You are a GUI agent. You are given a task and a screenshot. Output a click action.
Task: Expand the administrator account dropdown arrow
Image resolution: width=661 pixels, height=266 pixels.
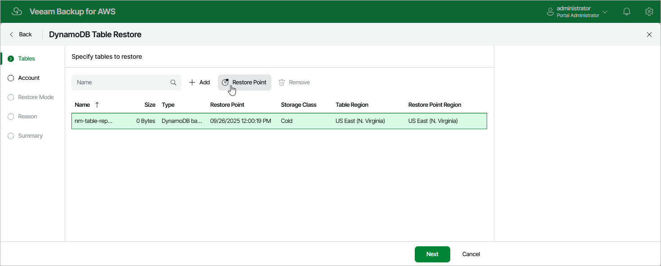tap(605, 12)
